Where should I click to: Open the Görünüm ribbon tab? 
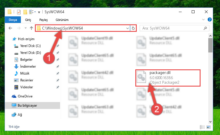point(62,20)
